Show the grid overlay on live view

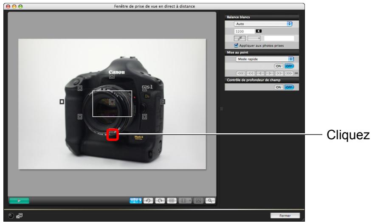(172, 201)
